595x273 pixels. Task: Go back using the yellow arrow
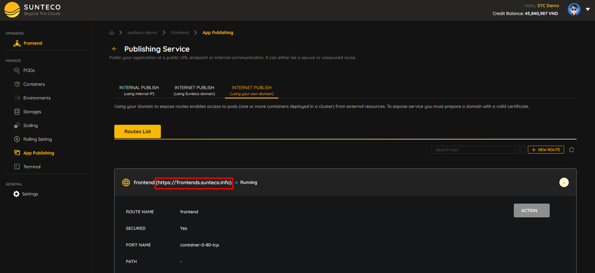point(114,49)
